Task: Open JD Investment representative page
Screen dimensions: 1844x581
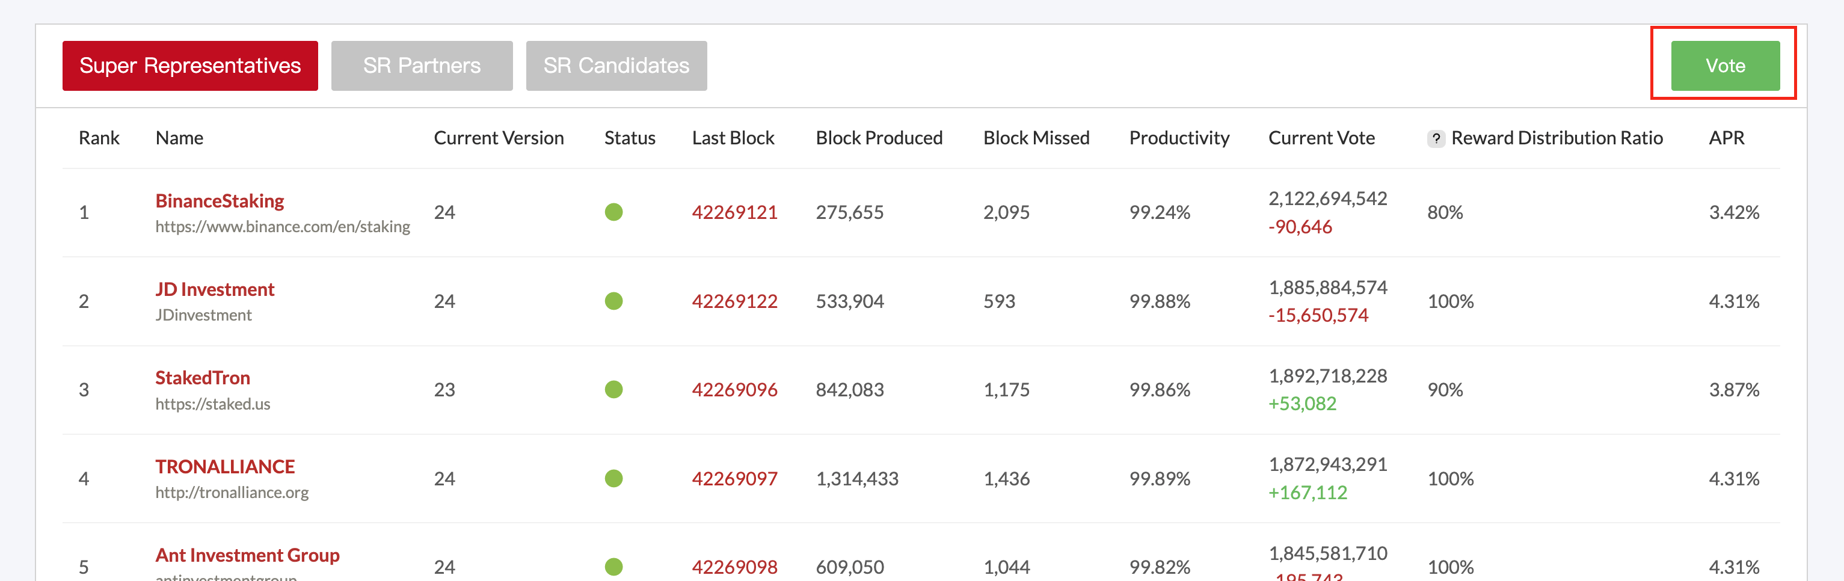Action: click(215, 289)
